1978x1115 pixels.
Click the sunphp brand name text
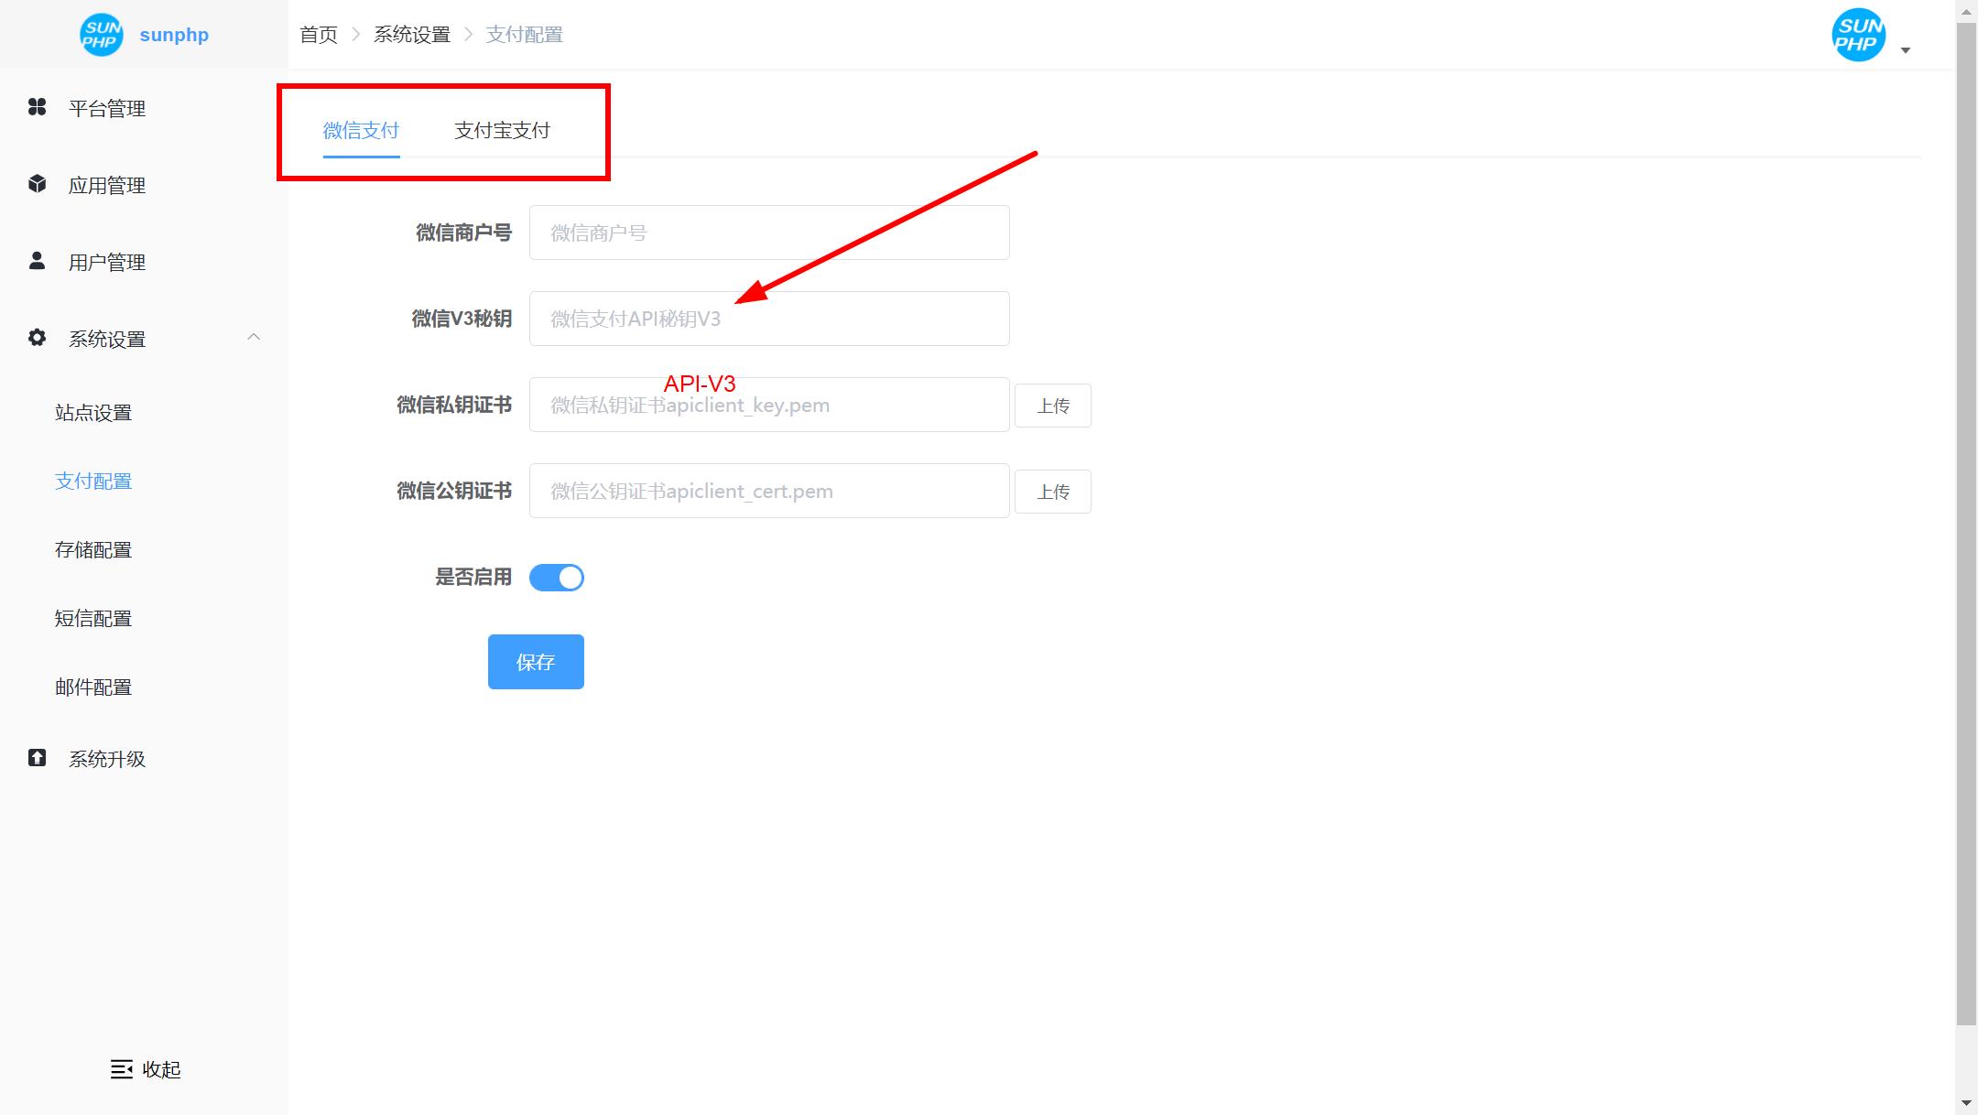tap(174, 35)
